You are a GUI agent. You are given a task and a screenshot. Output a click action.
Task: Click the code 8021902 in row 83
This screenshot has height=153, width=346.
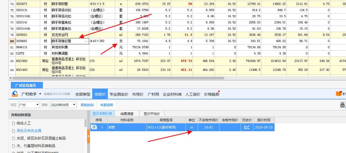click(28, 61)
